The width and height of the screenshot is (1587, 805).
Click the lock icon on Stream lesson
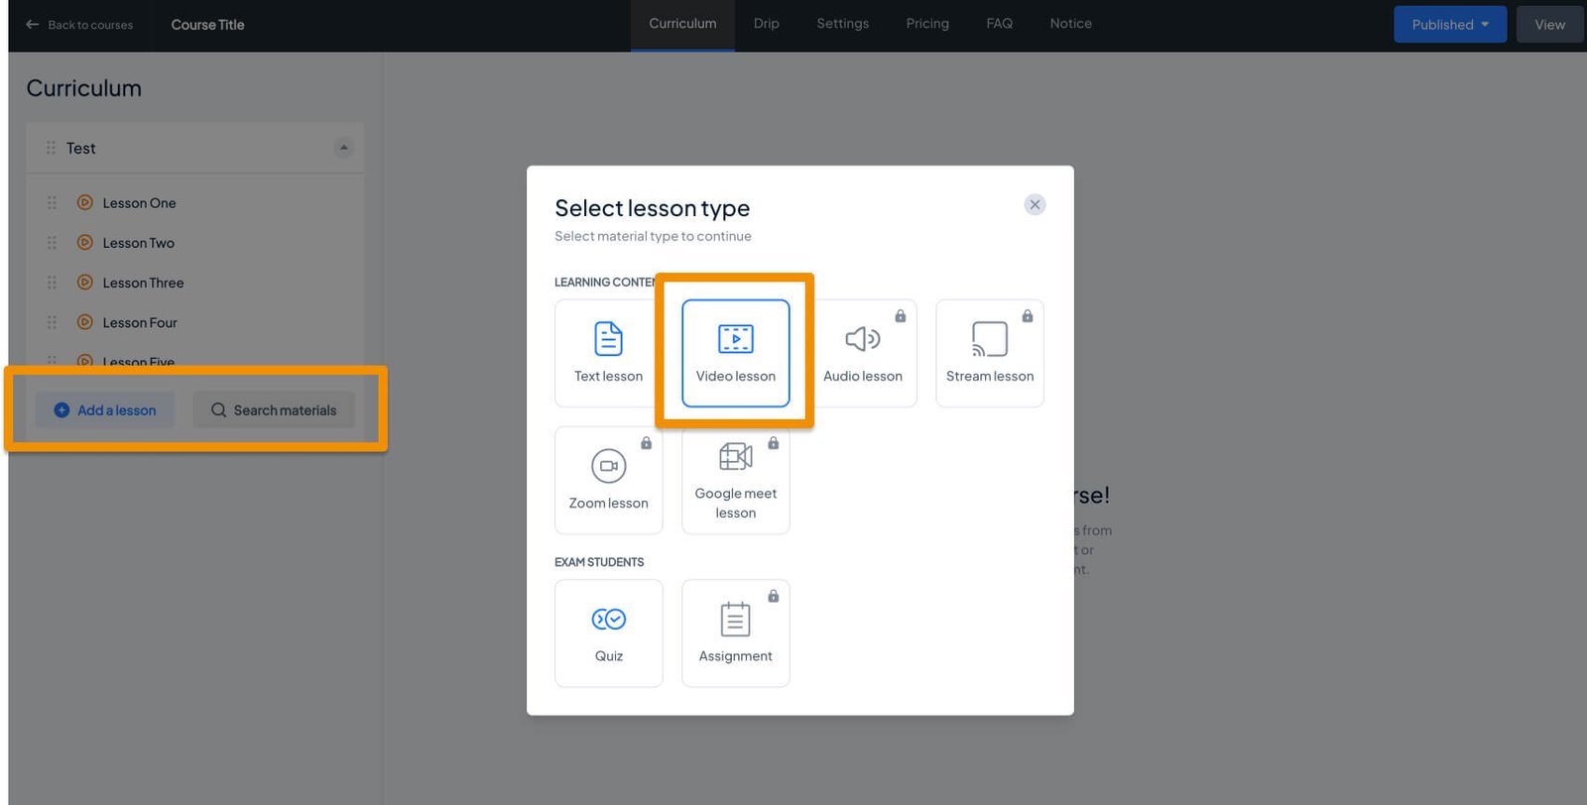click(x=1028, y=316)
